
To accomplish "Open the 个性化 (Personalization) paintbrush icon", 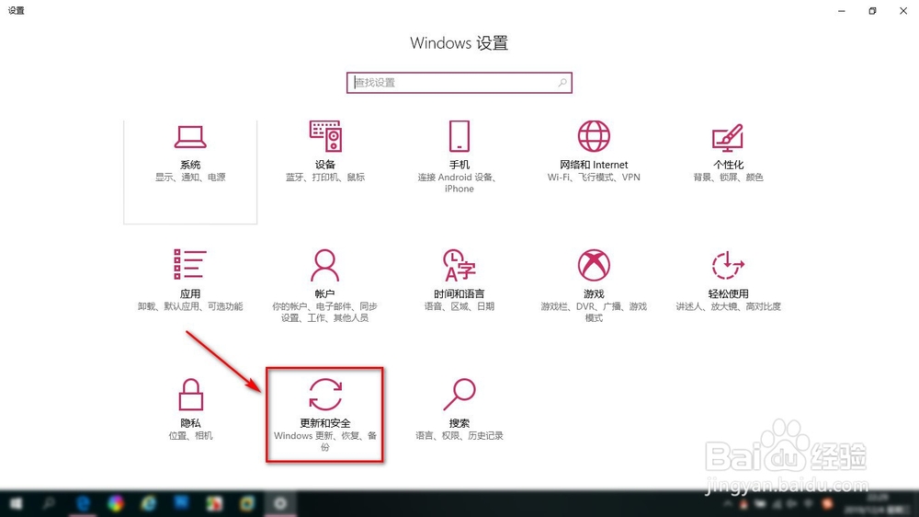I will click(728, 138).
